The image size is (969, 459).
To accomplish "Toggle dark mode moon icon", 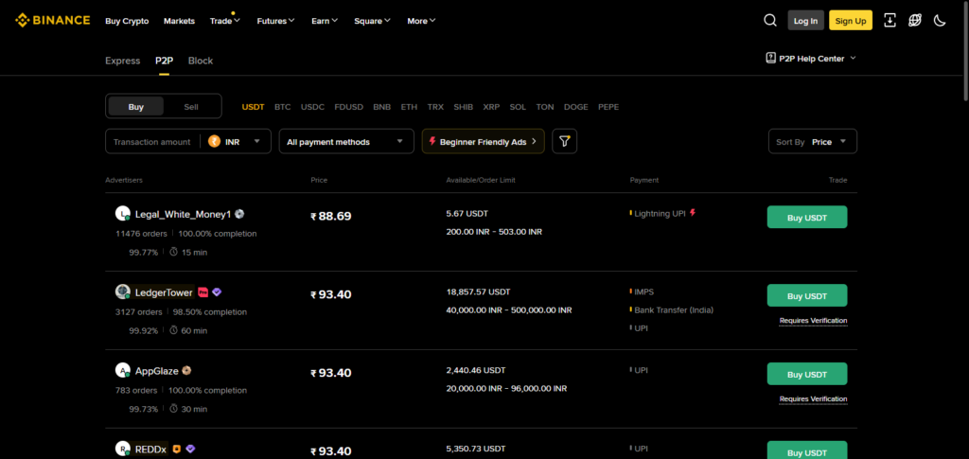I will [940, 21].
